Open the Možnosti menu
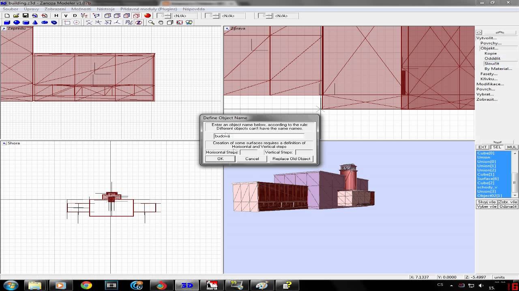 (81, 8)
